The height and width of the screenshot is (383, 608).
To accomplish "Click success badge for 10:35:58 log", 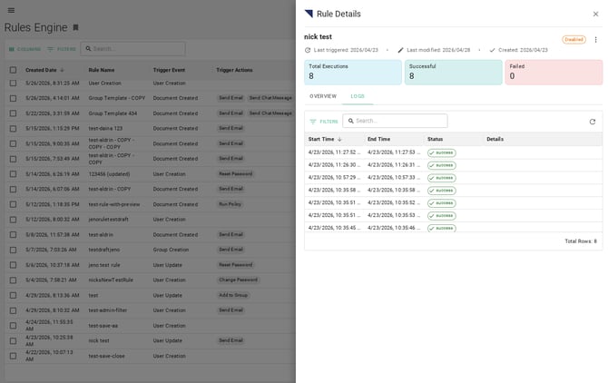I will pos(442,191).
